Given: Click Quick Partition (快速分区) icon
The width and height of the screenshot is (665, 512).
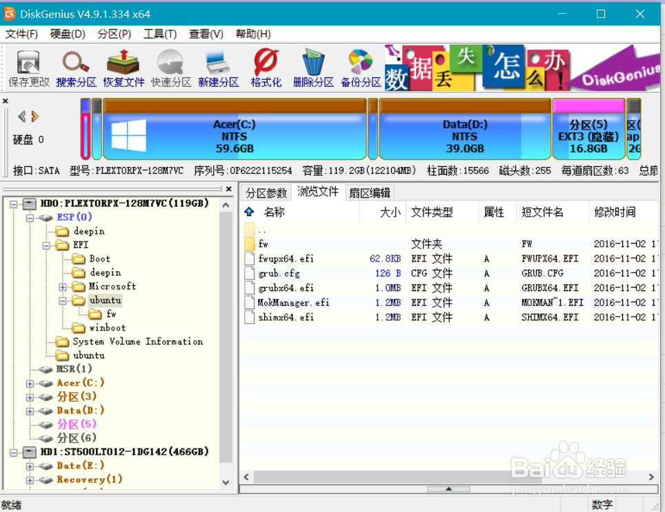Looking at the screenshot, I should click(x=171, y=68).
